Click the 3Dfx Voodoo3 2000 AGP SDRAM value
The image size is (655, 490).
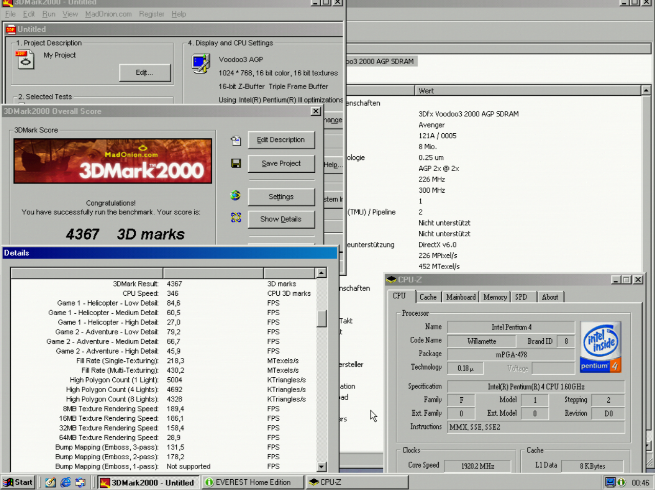pos(468,114)
